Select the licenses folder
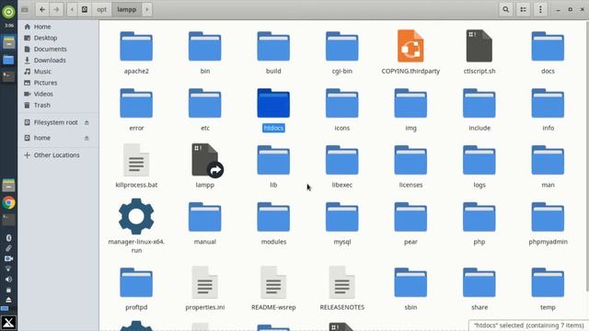Screen dimensions: 589x331 tap(410, 161)
